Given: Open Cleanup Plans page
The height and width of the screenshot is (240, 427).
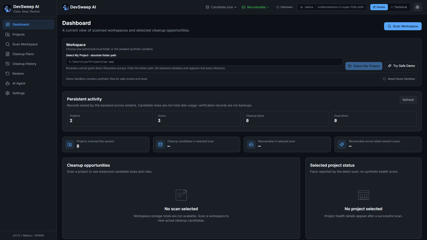Looking at the screenshot, I should pos(28,54).
